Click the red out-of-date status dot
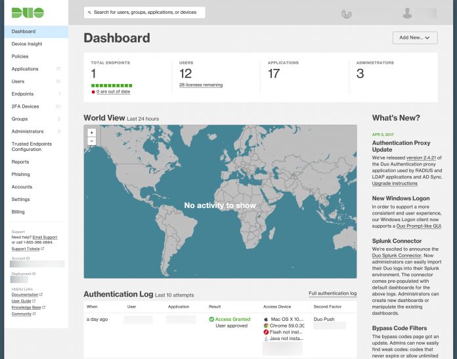This screenshot has height=359, width=457. point(93,92)
